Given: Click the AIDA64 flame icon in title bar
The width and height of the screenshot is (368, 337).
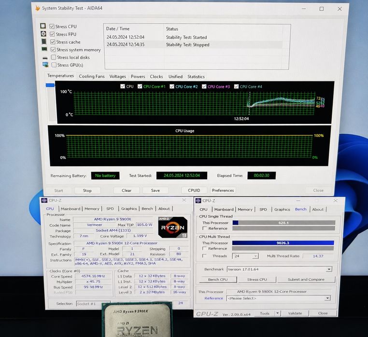Looking at the screenshot, I should [37, 8].
